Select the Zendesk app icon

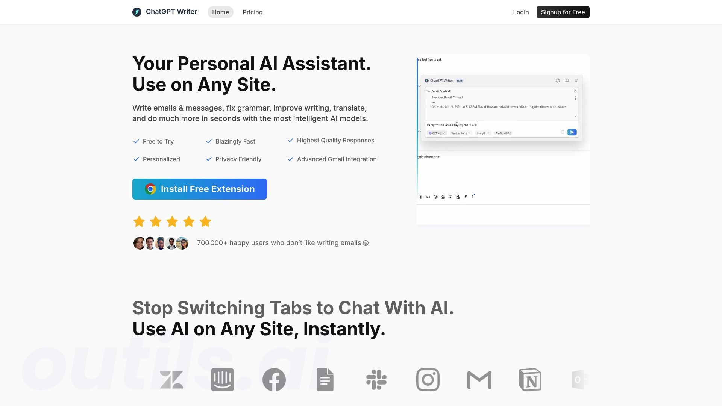click(x=172, y=380)
